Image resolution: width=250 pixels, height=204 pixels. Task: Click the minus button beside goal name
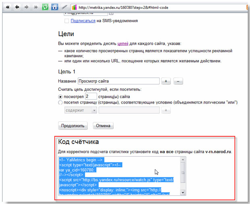(178, 81)
